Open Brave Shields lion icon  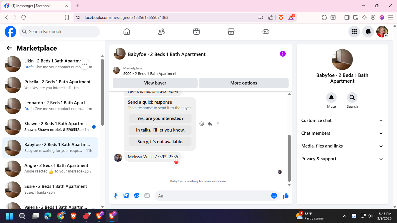281,17
